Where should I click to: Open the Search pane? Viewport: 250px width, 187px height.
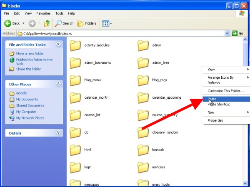click(x=64, y=23)
